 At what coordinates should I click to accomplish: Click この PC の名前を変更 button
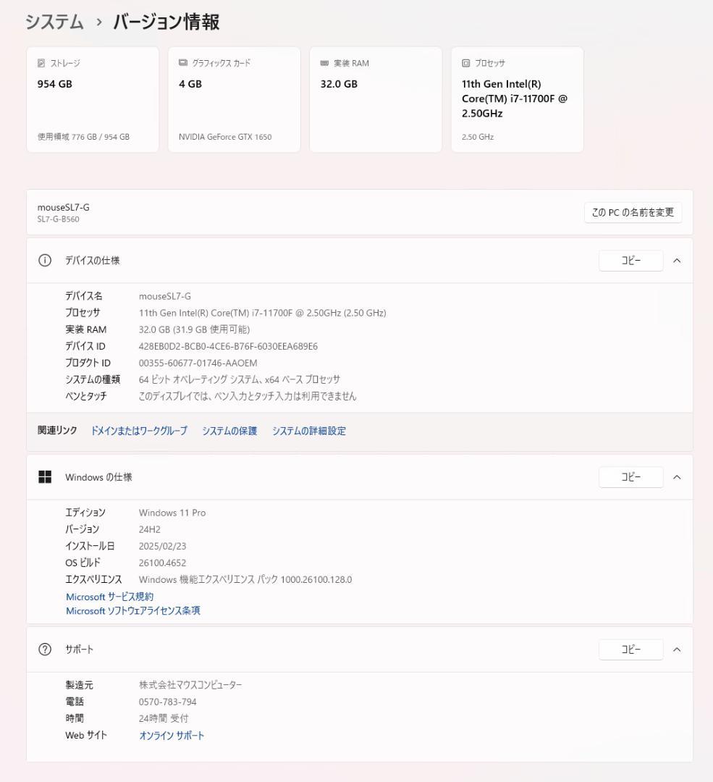pyautogui.click(x=633, y=212)
